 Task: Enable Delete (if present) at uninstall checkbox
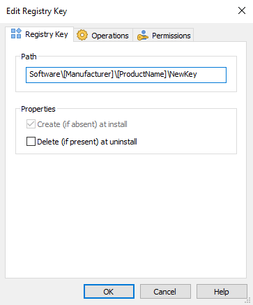pyautogui.click(x=31, y=142)
